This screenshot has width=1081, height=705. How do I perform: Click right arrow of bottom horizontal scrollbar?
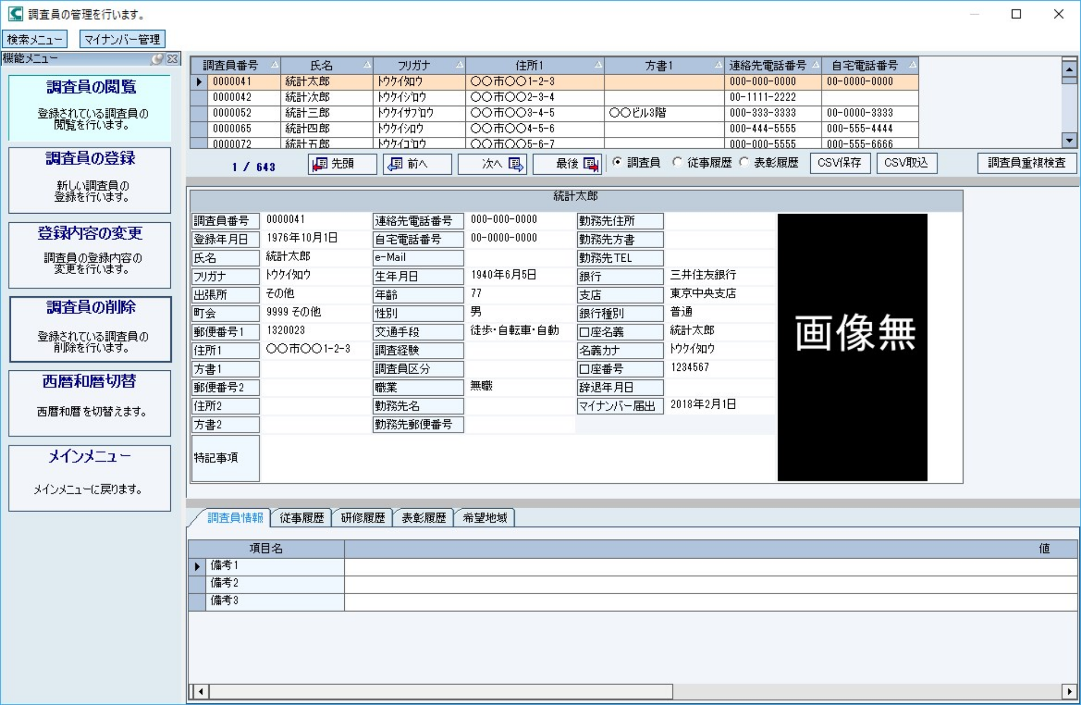pyautogui.click(x=1069, y=691)
